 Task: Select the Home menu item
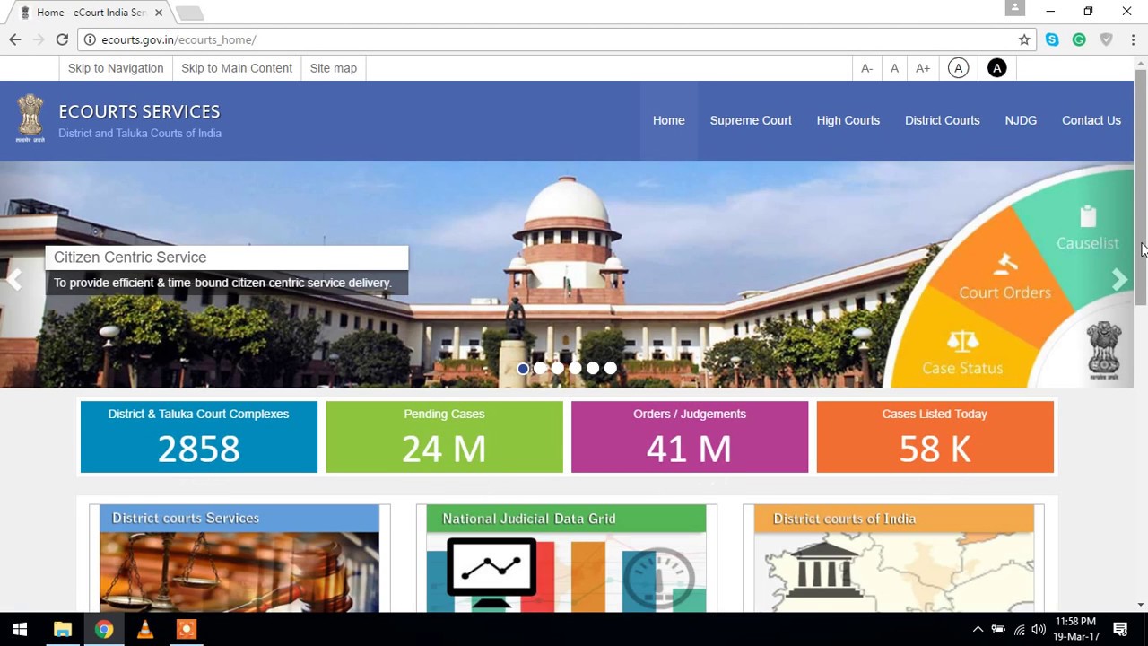(x=668, y=120)
